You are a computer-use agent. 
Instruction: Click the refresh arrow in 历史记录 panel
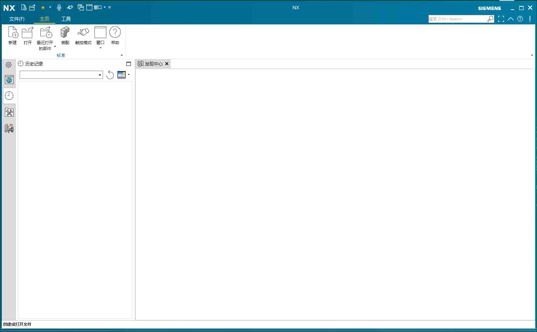point(110,75)
